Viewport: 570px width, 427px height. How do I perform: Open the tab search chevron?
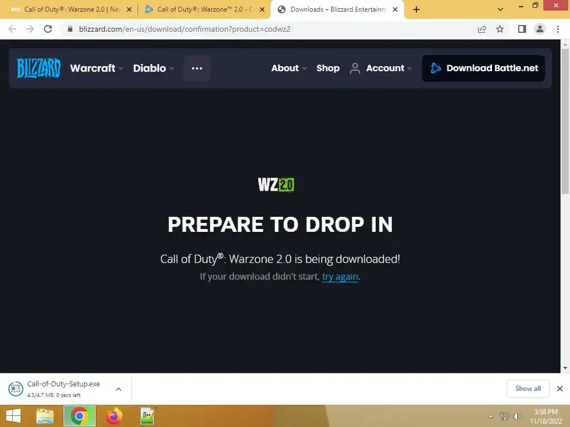[x=500, y=9]
